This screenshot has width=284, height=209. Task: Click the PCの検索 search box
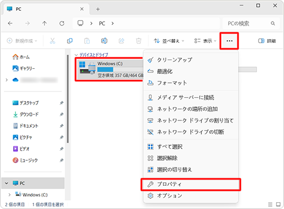251,23
